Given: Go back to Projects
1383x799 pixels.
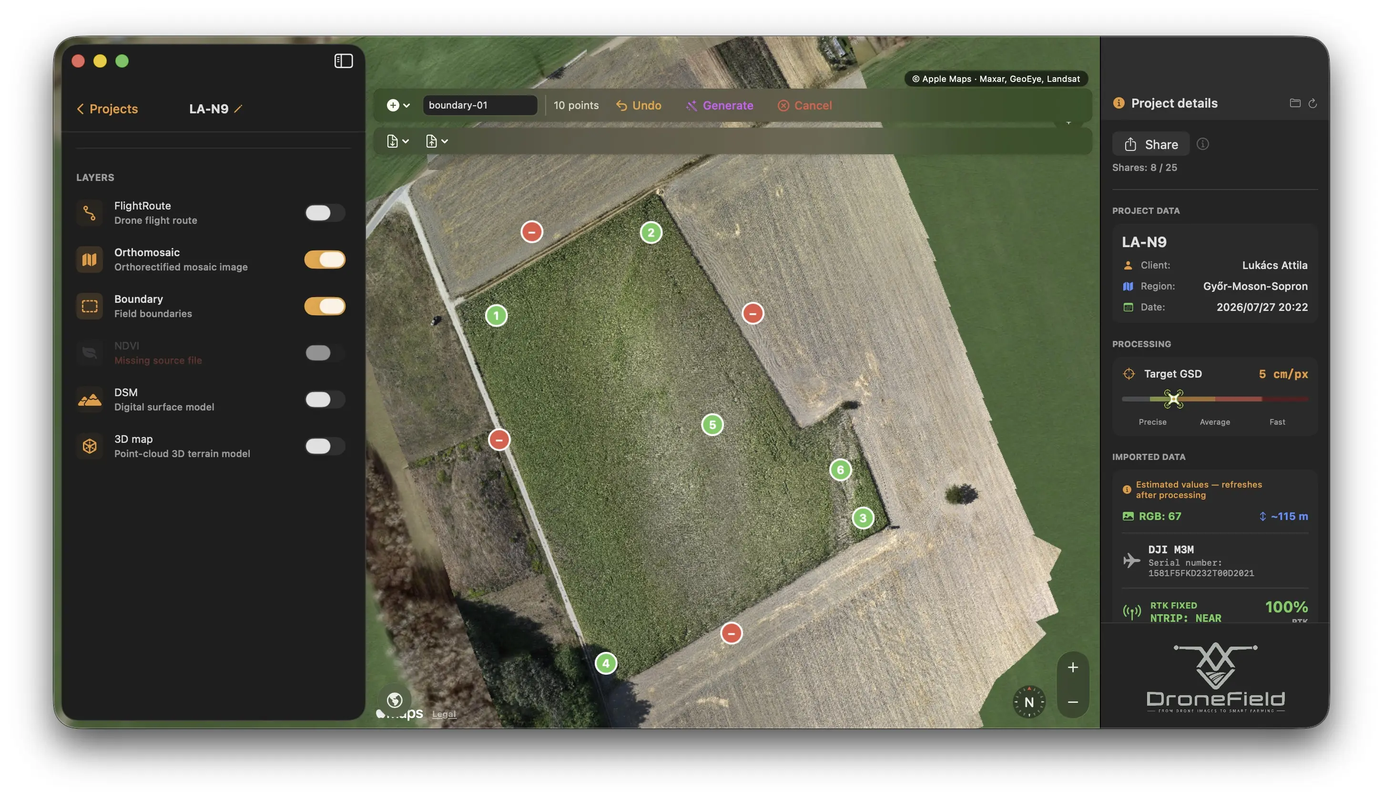Looking at the screenshot, I should (108, 109).
